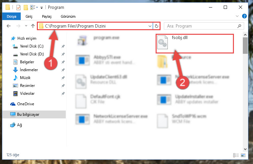Open Windows Explorer help icon
Screen dimensions: 253x164
(x=244, y=16)
